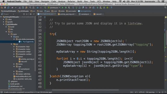Click the Find magnifier toolbar icon

click(x=30, y=8)
